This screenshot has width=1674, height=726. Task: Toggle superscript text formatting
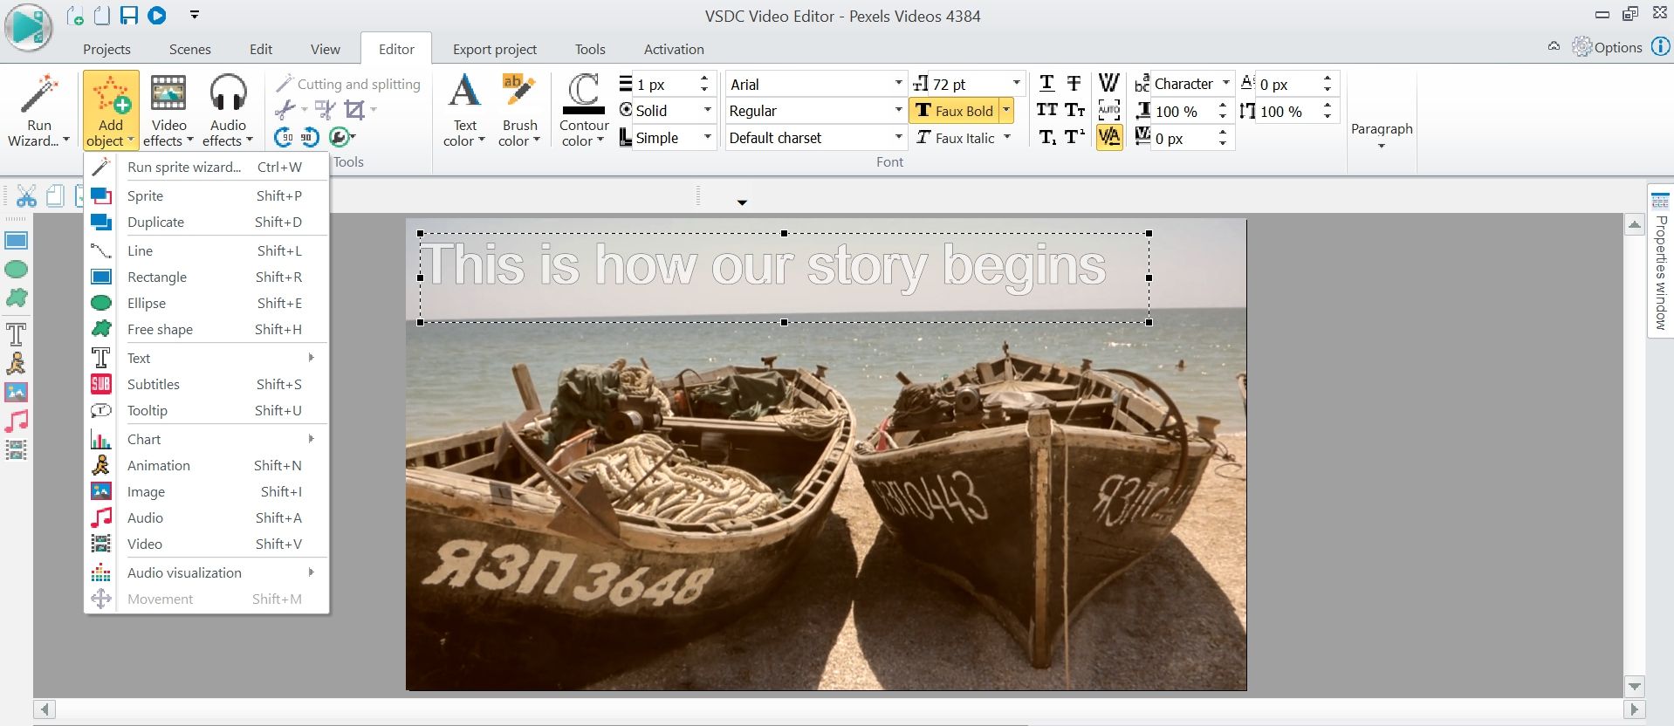pyautogui.click(x=1074, y=137)
